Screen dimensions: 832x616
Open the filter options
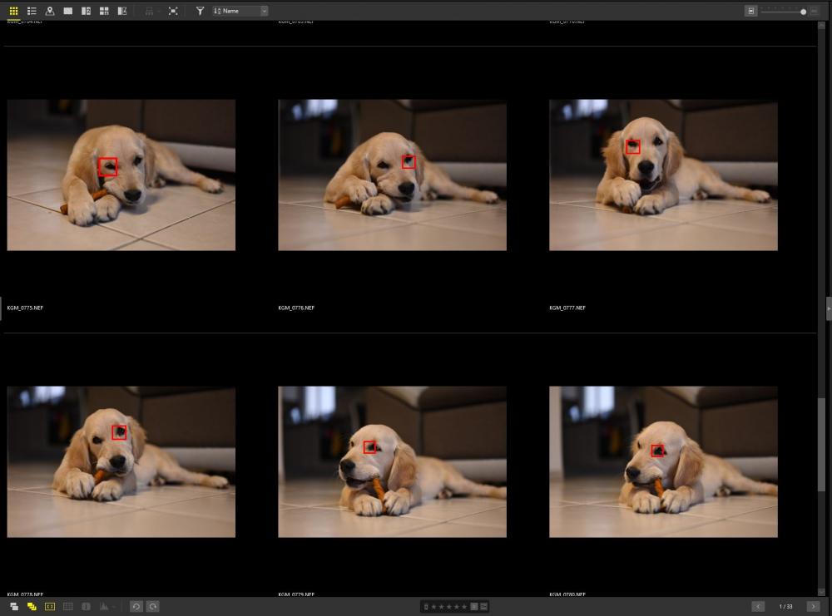tap(200, 11)
